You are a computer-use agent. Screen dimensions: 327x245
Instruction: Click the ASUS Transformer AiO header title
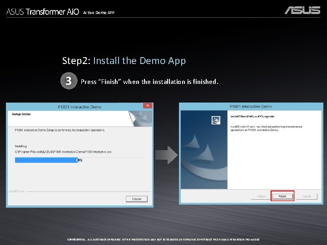tap(43, 12)
